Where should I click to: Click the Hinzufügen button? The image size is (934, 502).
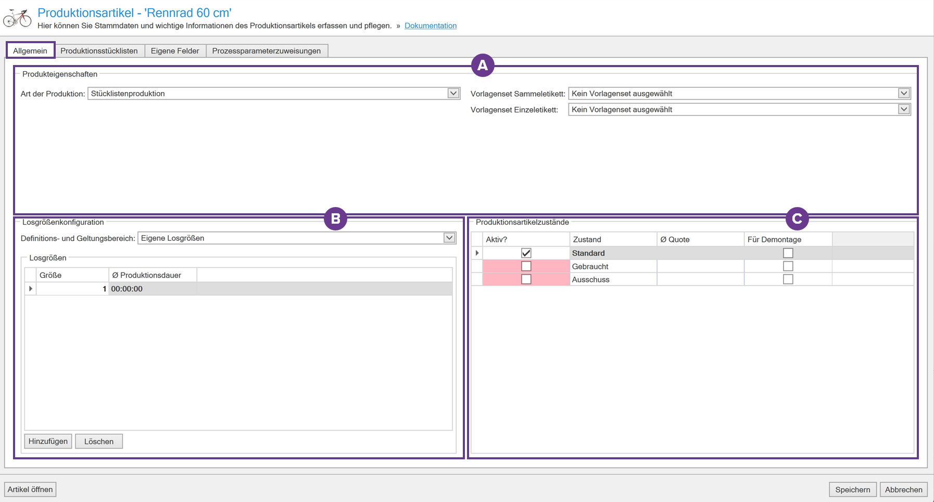(48, 442)
